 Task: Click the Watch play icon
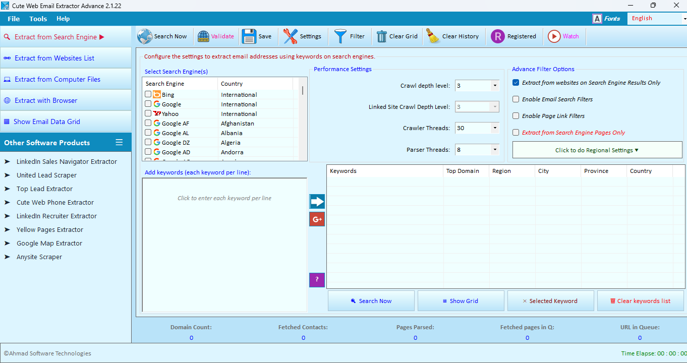pyautogui.click(x=554, y=36)
